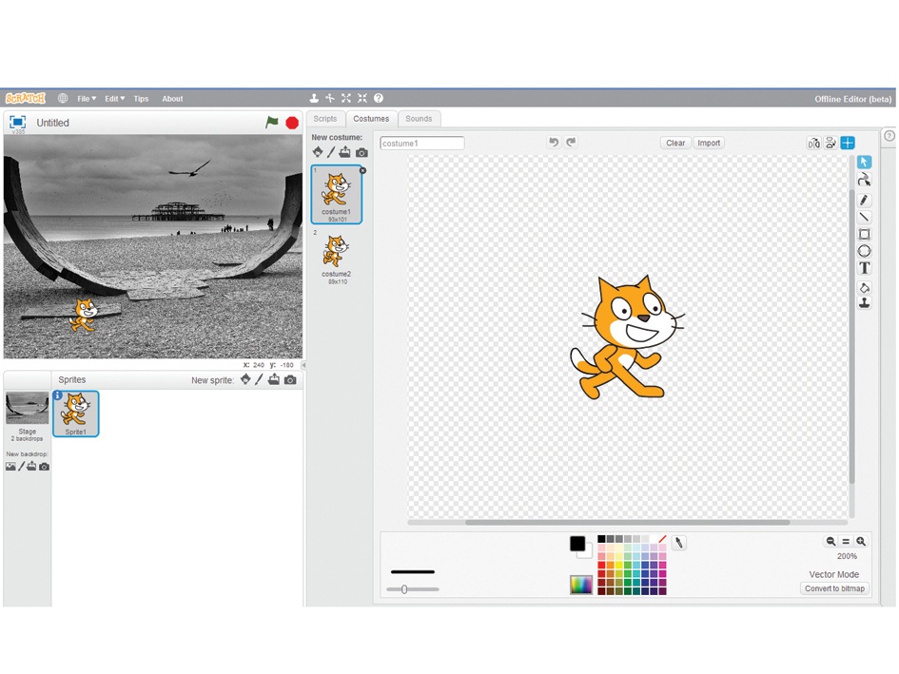The height and width of the screenshot is (674, 899).
Task: Take new backdrop from camera
Action: tap(44, 467)
